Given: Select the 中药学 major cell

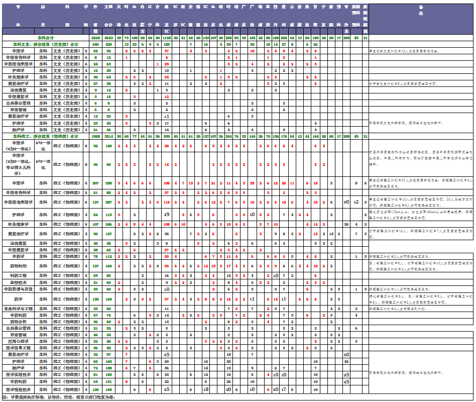Looking at the screenshot, I should coord(18,256).
